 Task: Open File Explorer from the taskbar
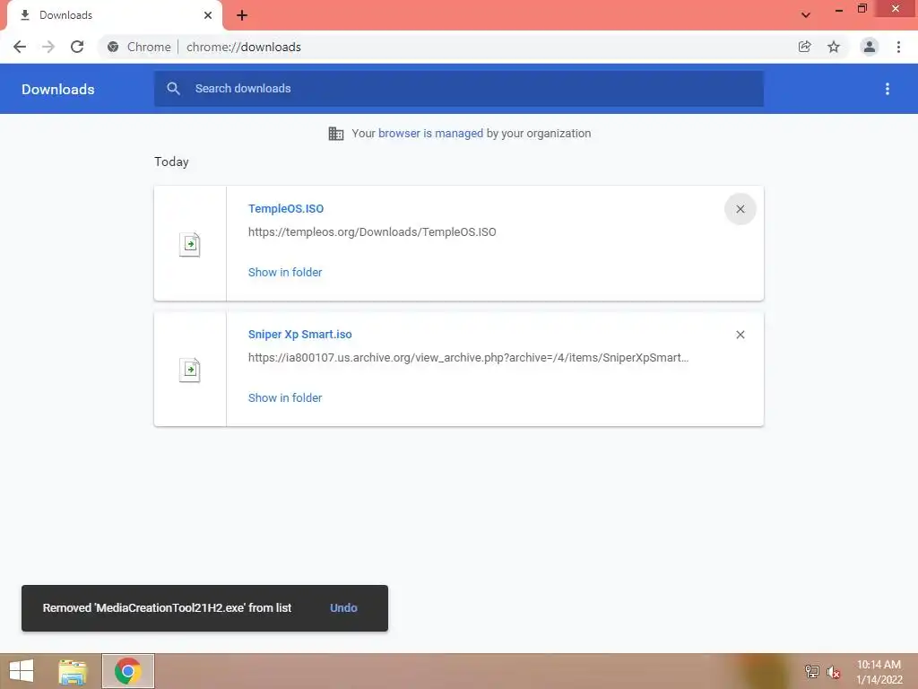pos(73,671)
